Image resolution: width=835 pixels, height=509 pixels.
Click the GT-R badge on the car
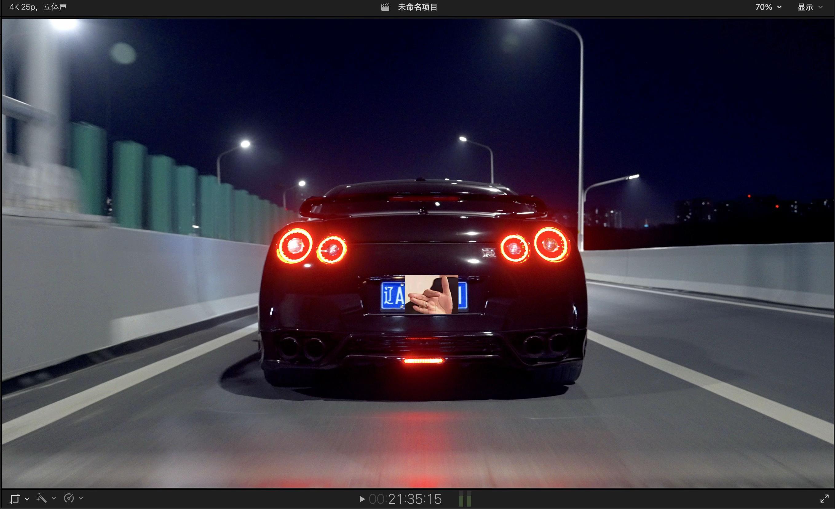[489, 253]
